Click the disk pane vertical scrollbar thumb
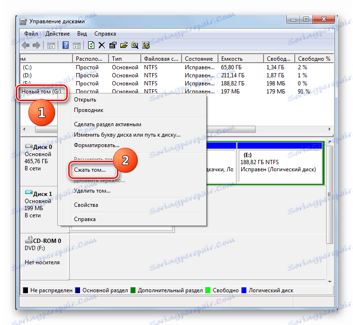The width and height of the screenshot is (353, 325). pos(330,195)
